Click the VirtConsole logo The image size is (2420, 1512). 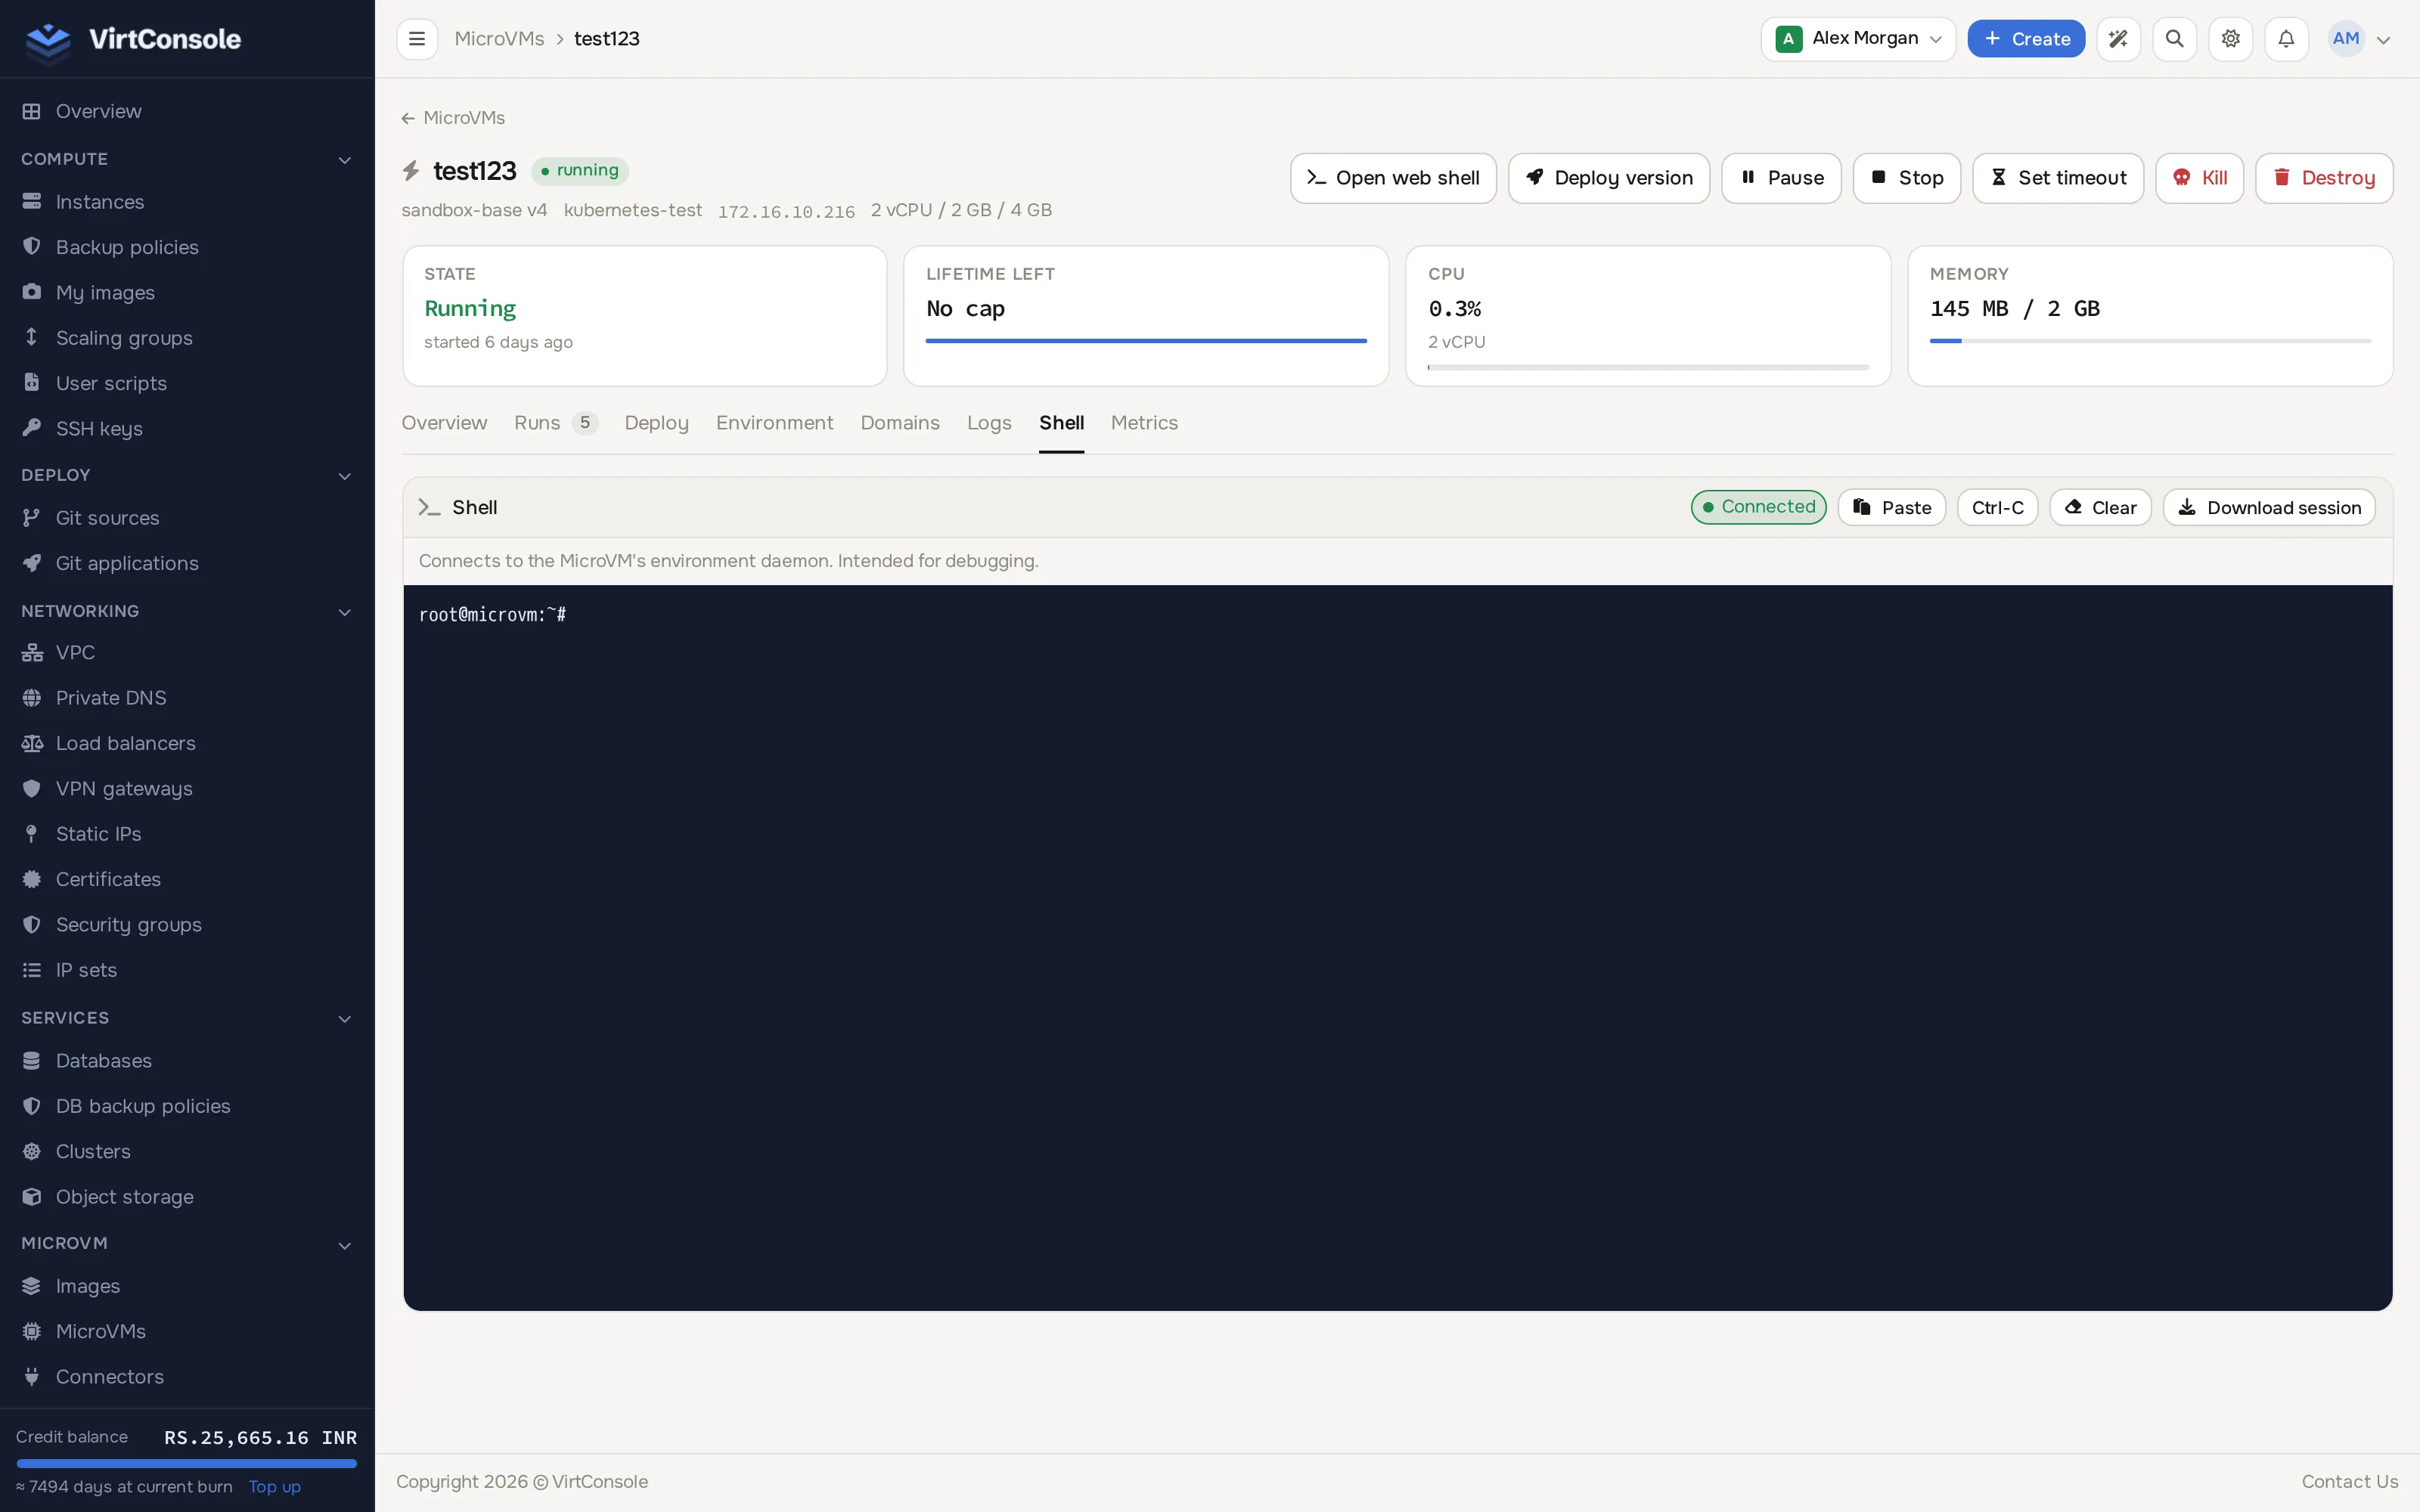click(133, 39)
